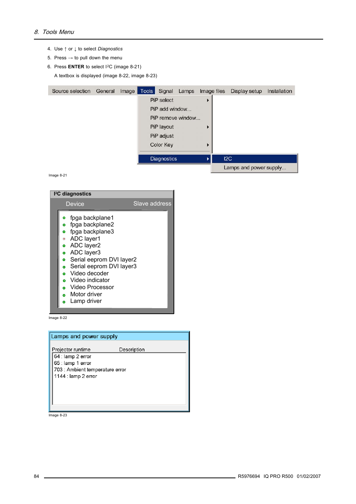Click the Description column header
This screenshot has height=504, width=356.
point(132,350)
